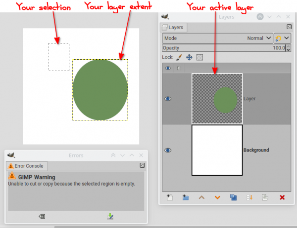Click the green ellipse on the canvas

(x=100, y=90)
